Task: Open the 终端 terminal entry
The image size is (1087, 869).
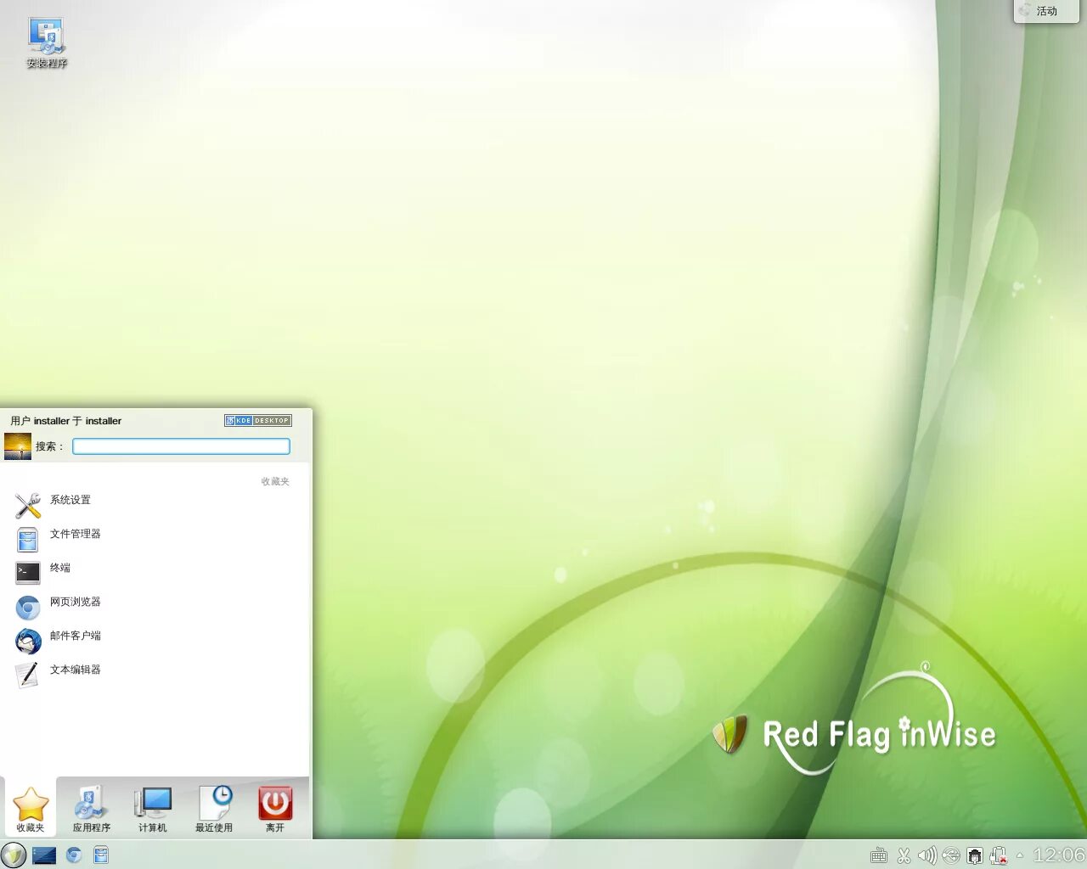Action: click(x=153, y=573)
